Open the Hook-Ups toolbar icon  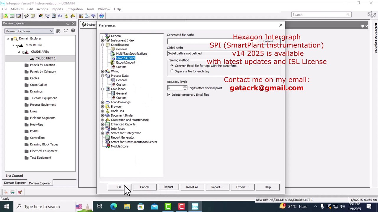point(66,16)
